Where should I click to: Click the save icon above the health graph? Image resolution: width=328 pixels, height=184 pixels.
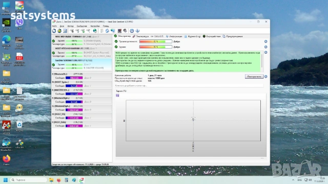117,96
